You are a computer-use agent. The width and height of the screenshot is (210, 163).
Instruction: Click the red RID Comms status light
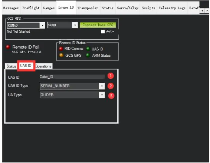point(61,49)
